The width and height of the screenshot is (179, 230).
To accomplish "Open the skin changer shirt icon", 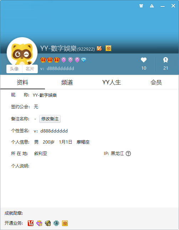I will (x=141, y=6).
